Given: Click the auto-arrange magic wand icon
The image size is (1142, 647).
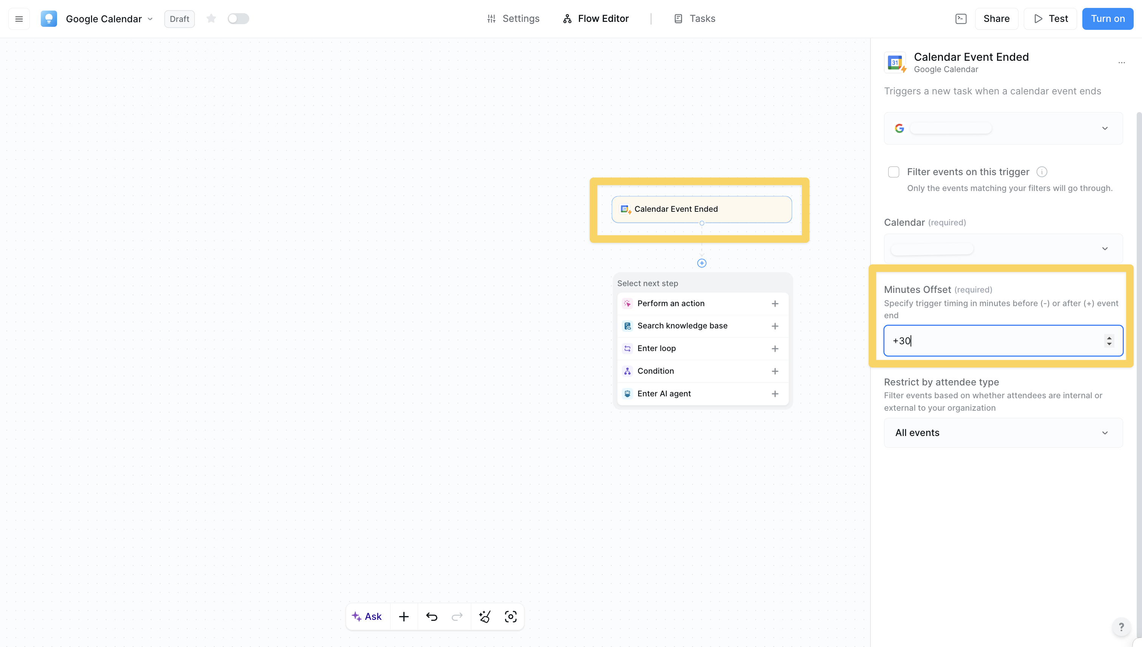Looking at the screenshot, I should click(485, 616).
